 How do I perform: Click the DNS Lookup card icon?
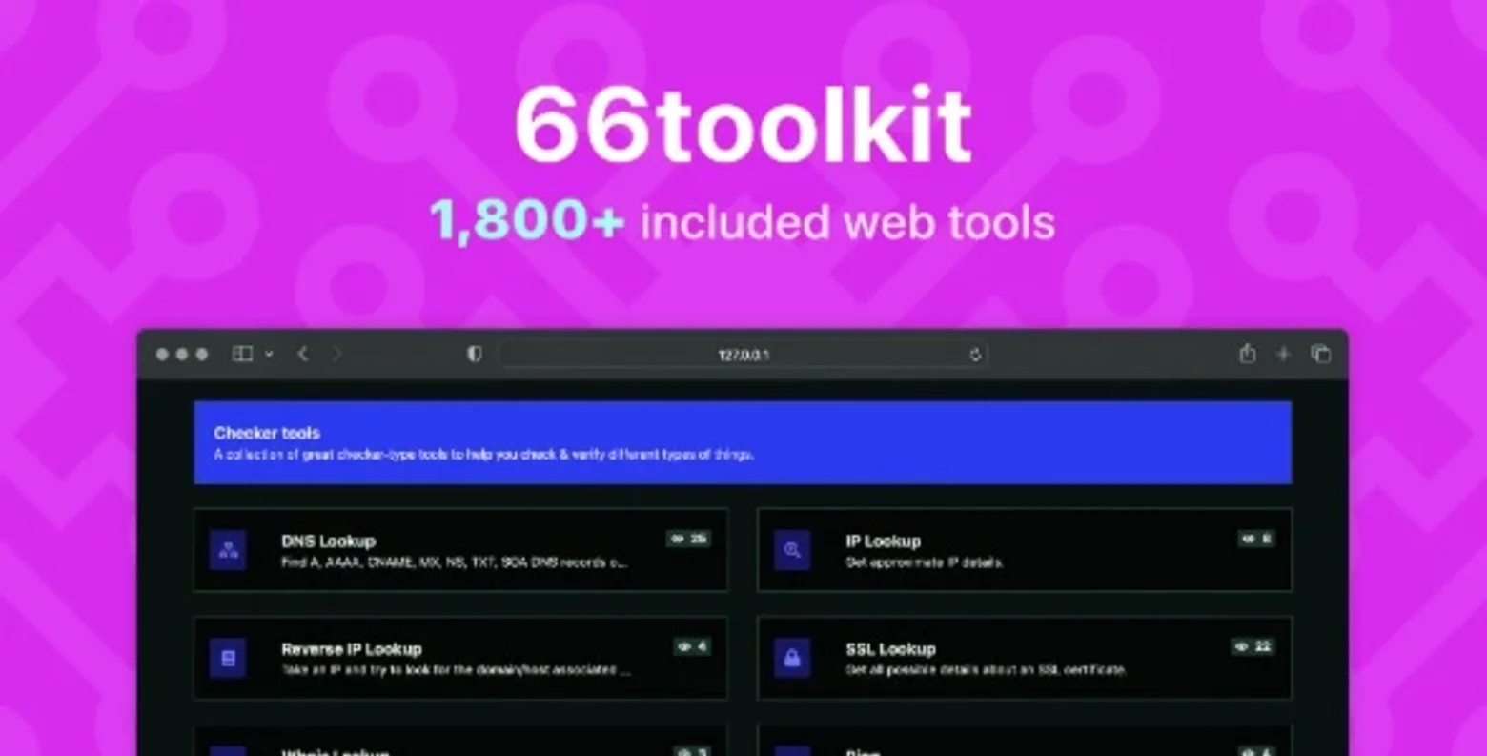pyautogui.click(x=228, y=550)
